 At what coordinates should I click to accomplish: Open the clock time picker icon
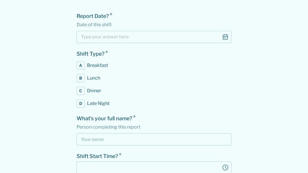tap(225, 167)
